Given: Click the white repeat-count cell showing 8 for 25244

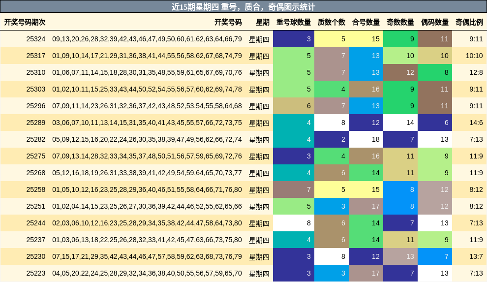Looking at the screenshot, I should click(294, 223).
